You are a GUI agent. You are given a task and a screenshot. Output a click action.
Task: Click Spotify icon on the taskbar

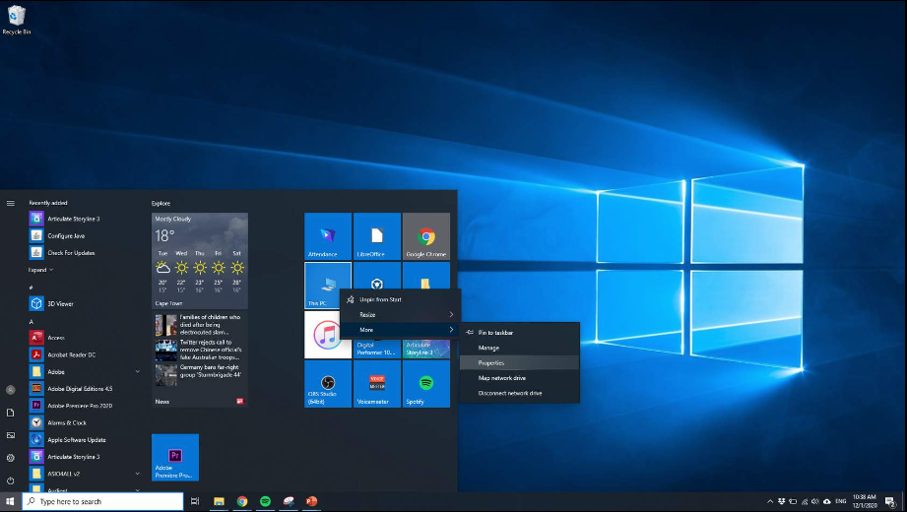(x=265, y=501)
